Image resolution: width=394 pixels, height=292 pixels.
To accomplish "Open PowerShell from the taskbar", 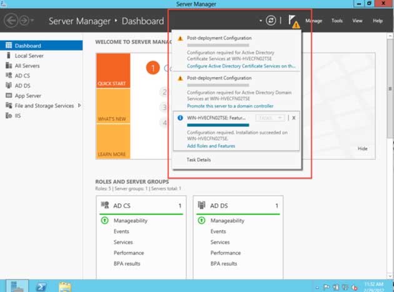I will point(39,285).
